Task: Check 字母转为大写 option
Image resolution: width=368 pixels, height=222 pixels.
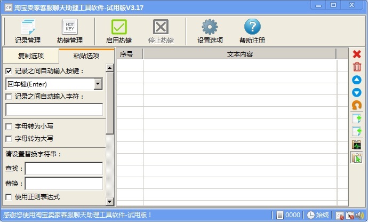Action: click(x=9, y=139)
